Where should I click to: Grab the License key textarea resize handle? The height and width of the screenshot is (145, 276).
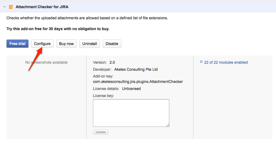(x=167, y=125)
